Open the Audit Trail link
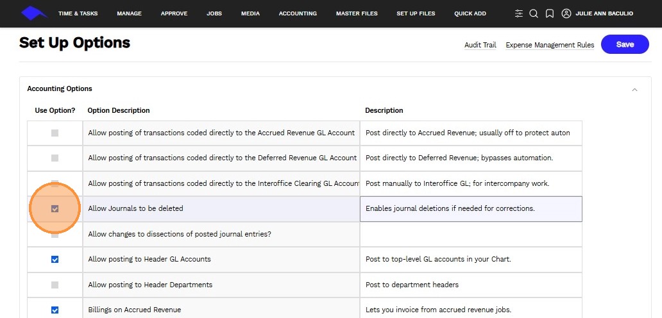The height and width of the screenshot is (318, 662). click(x=480, y=46)
